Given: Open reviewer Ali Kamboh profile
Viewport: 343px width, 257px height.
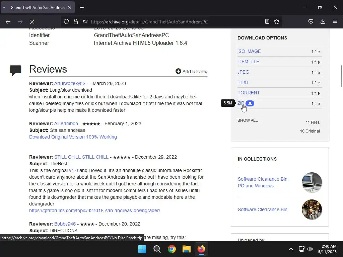Looking at the screenshot, I should click(x=66, y=123).
